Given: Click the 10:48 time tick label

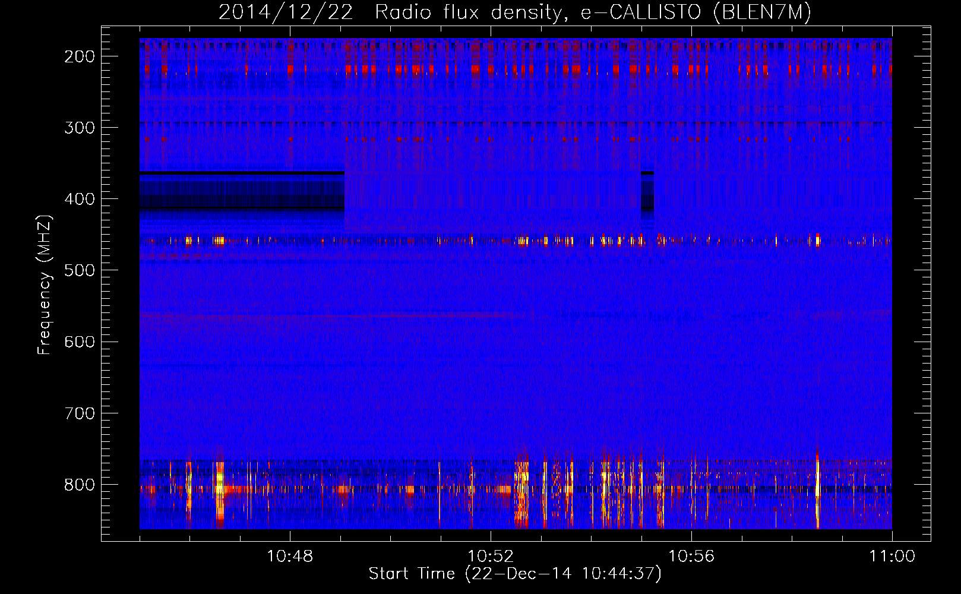Looking at the screenshot, I should tap(290, 557).
